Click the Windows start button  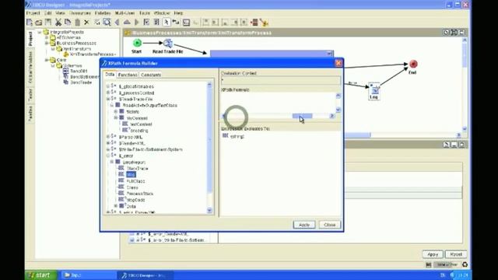(x=41, y=275)
